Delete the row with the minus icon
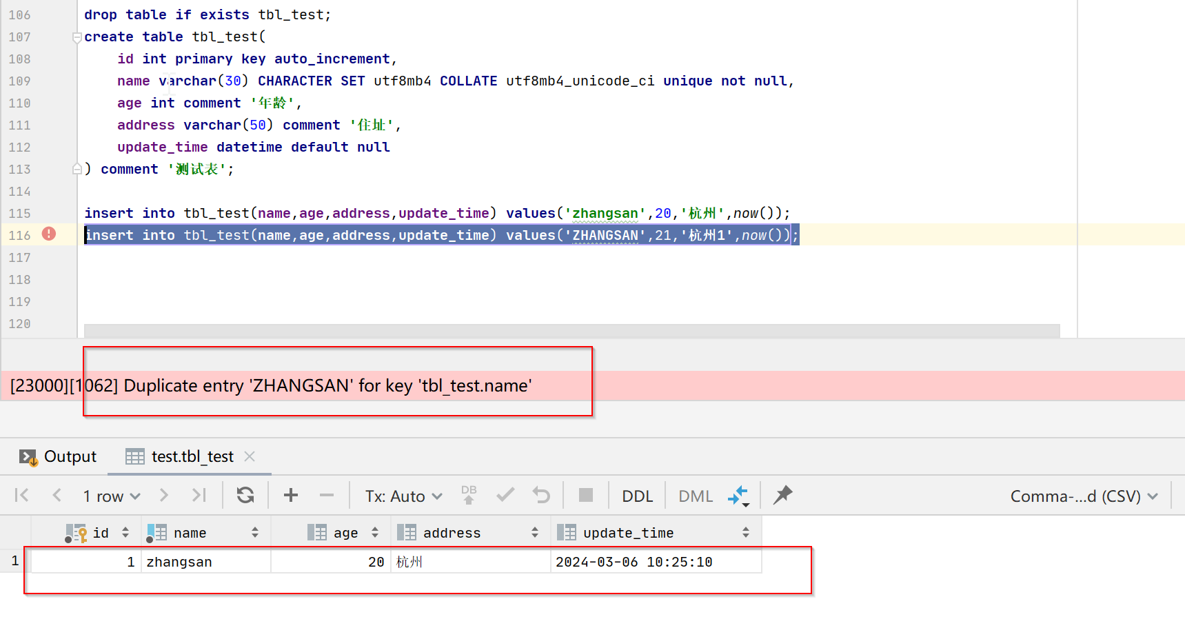This screenshot has width=1185, height=639. coord(327,495)
